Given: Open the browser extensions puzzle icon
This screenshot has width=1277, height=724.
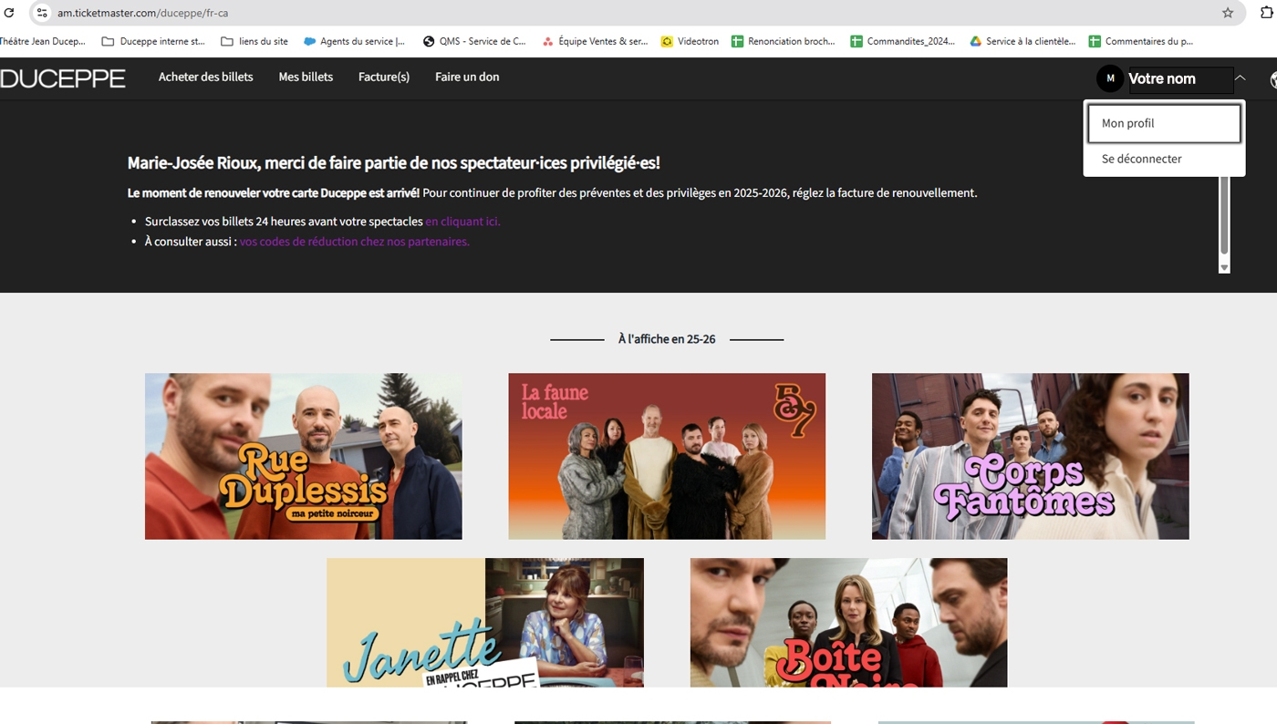Looking at the screenshot, I should [1265, 13].
